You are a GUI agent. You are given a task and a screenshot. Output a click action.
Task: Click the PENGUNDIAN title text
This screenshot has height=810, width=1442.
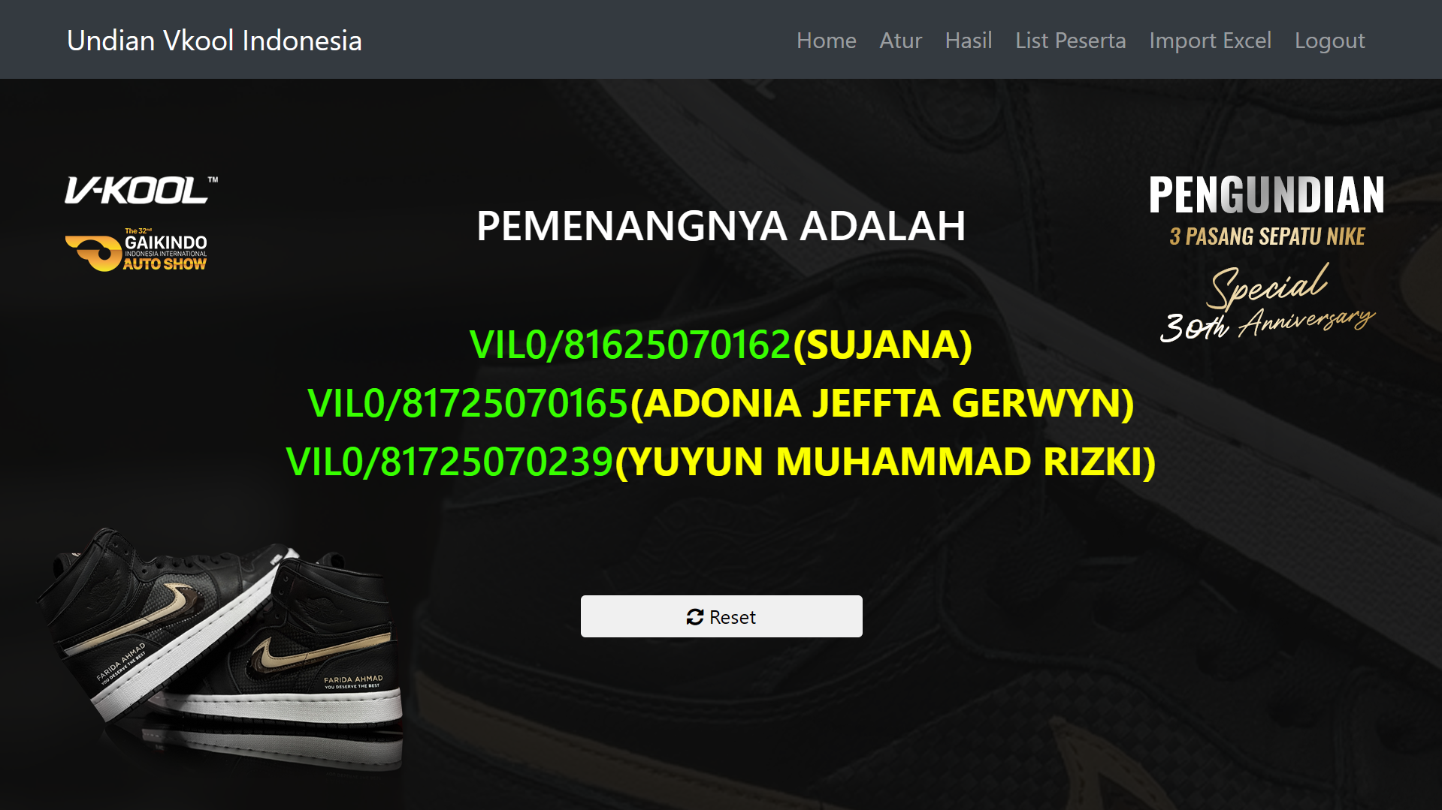click(x=1267, y=195)
